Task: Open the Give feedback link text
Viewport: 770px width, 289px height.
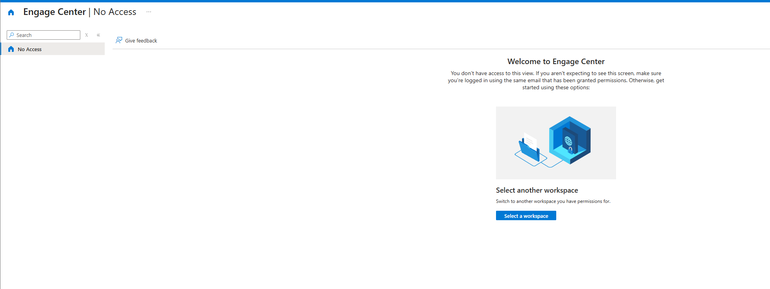Action: point(141,40)
